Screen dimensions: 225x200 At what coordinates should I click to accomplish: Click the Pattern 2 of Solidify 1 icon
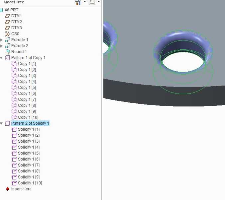click(8, 123)
